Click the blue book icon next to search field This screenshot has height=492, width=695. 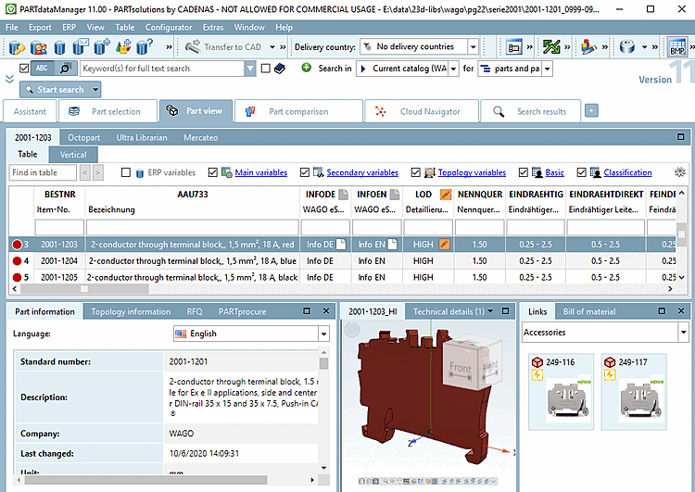[282, 69]
